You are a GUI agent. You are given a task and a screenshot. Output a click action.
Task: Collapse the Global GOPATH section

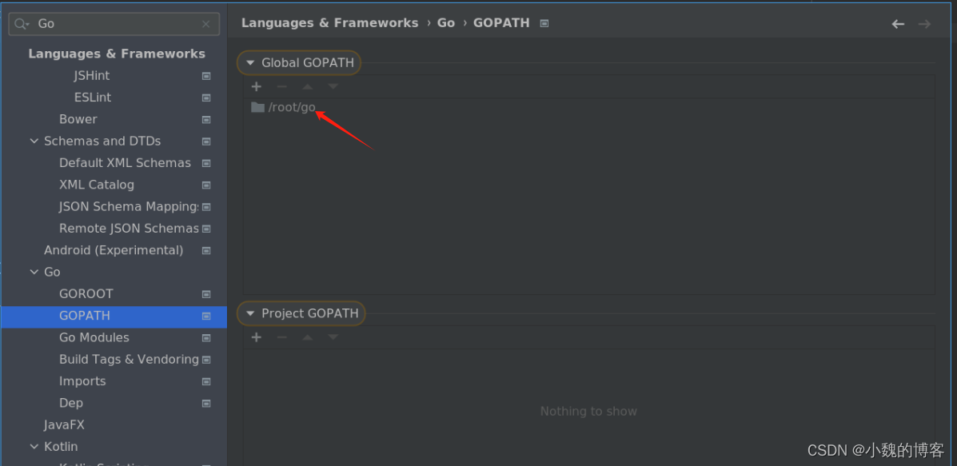pyautogui.click(x=250, y=62)
